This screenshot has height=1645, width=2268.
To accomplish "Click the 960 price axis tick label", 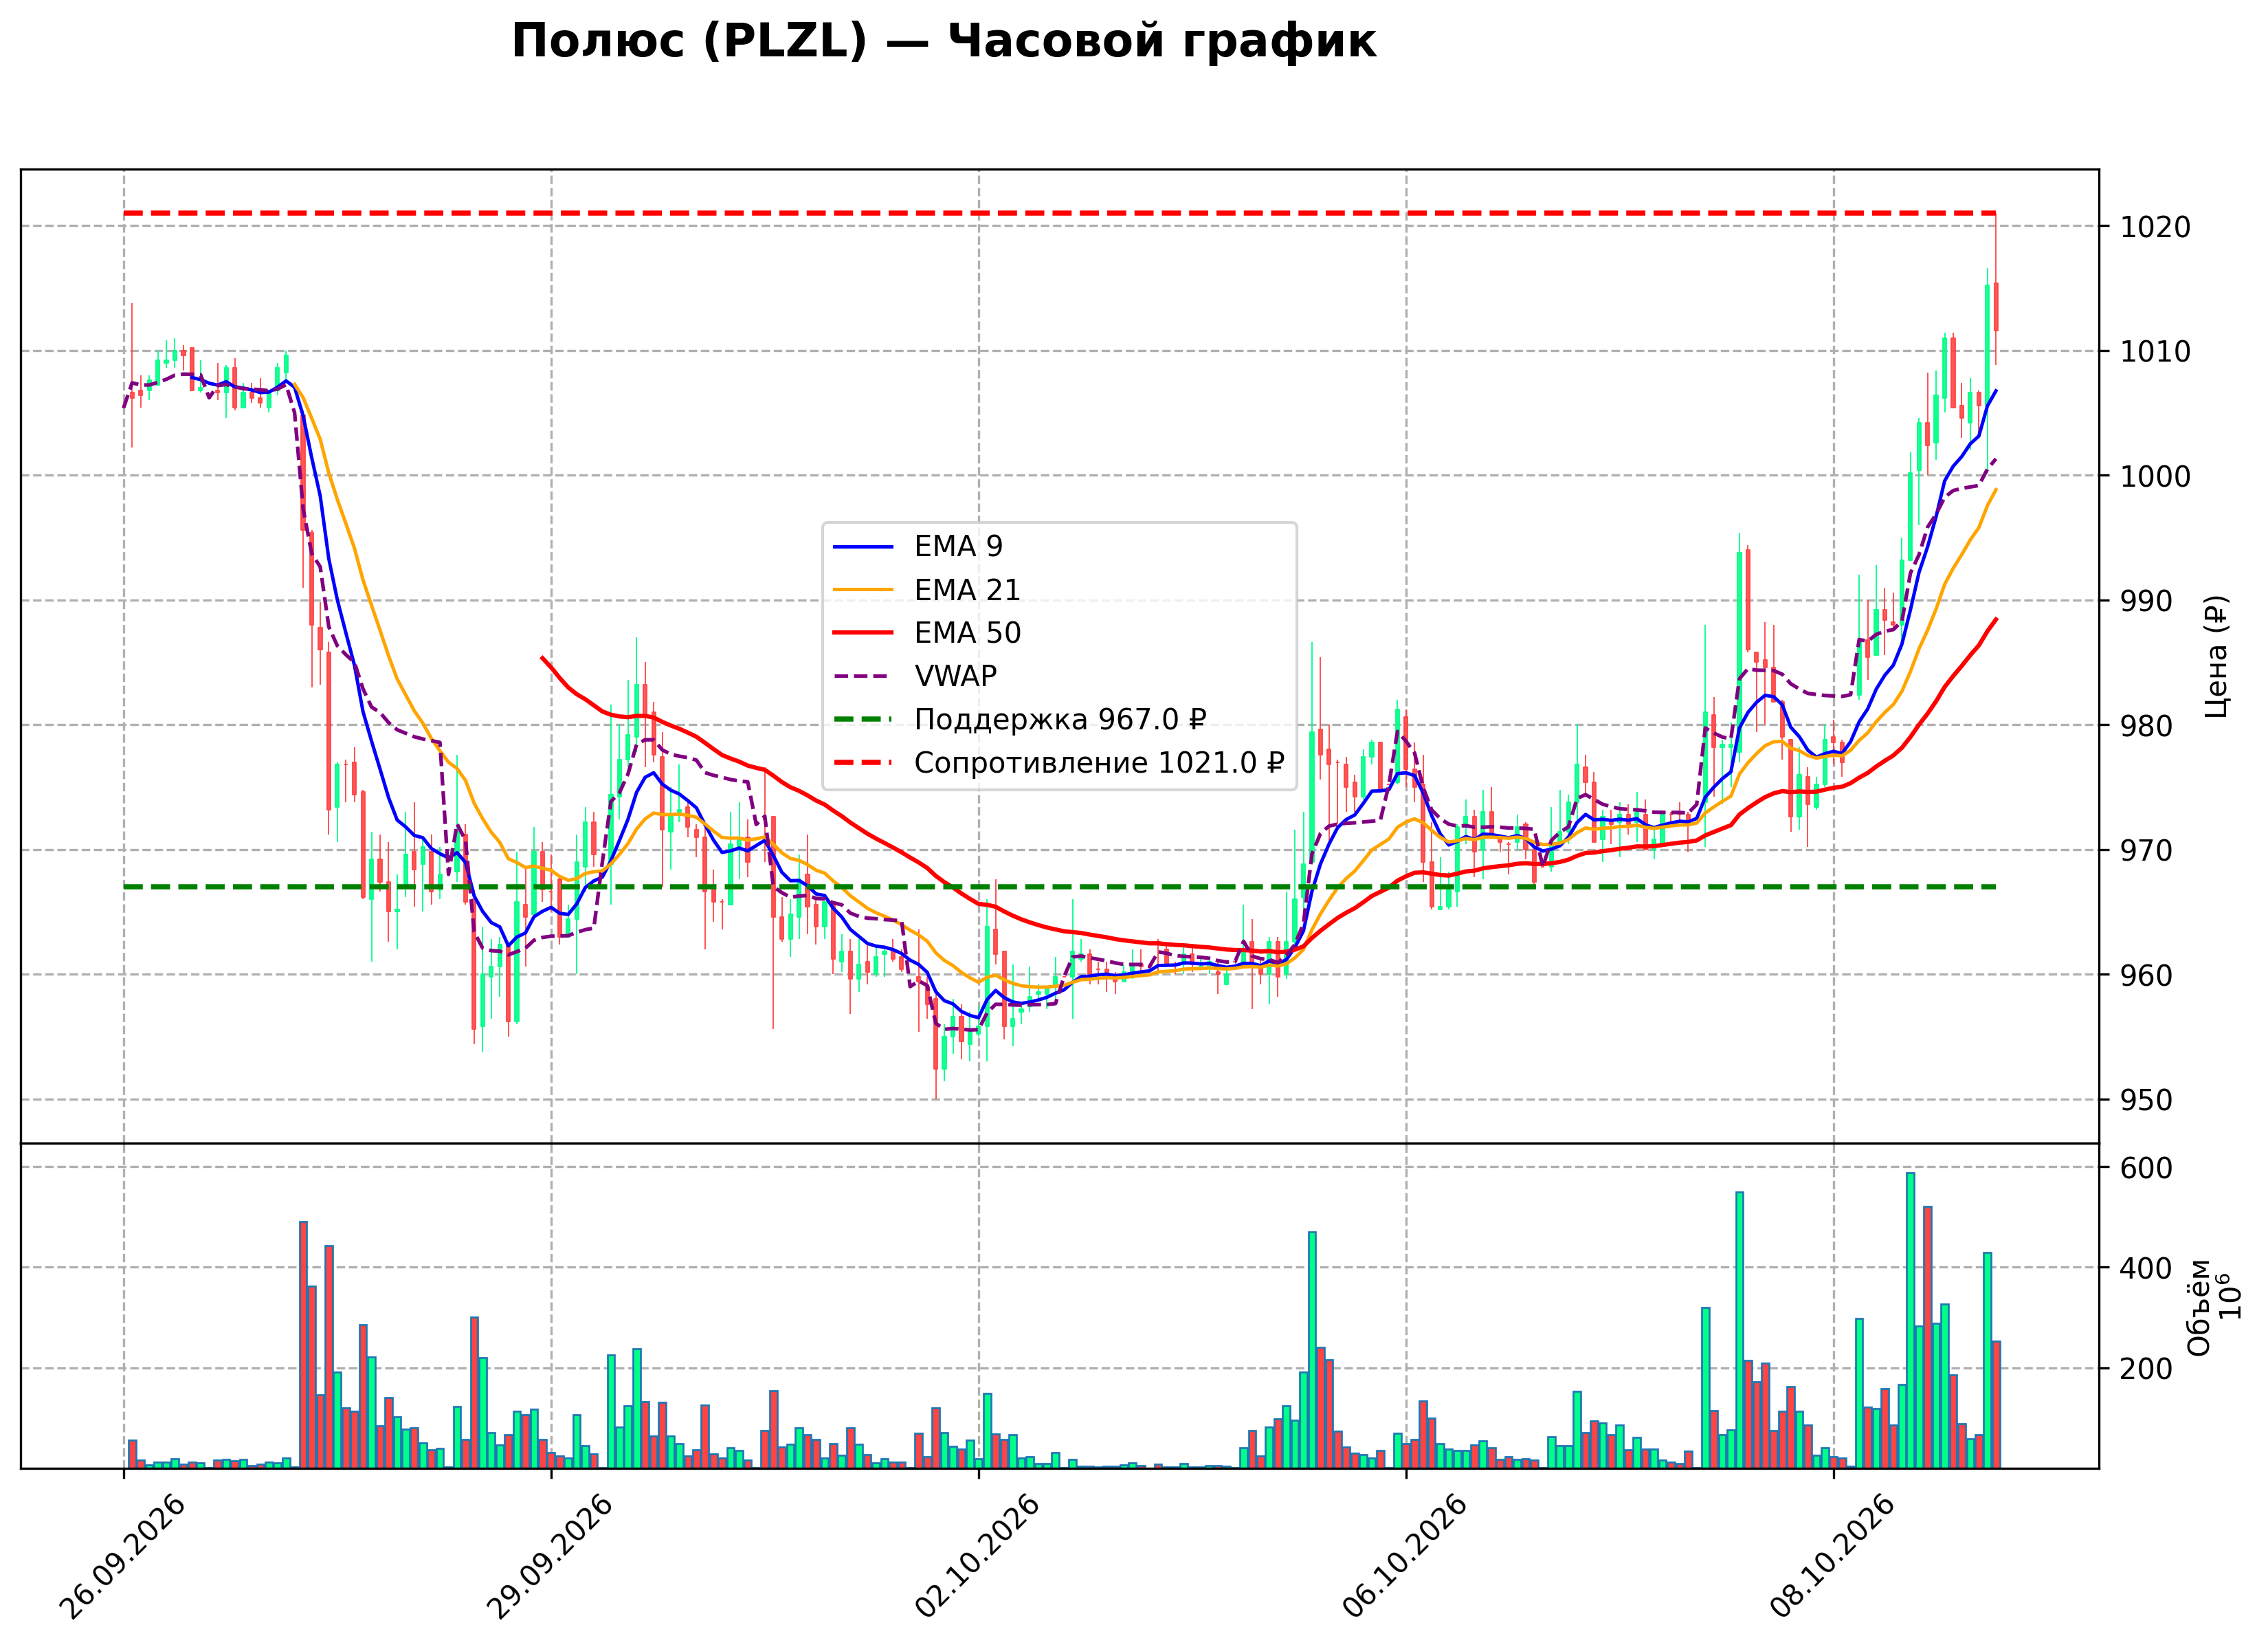I will coord(2146,976).
